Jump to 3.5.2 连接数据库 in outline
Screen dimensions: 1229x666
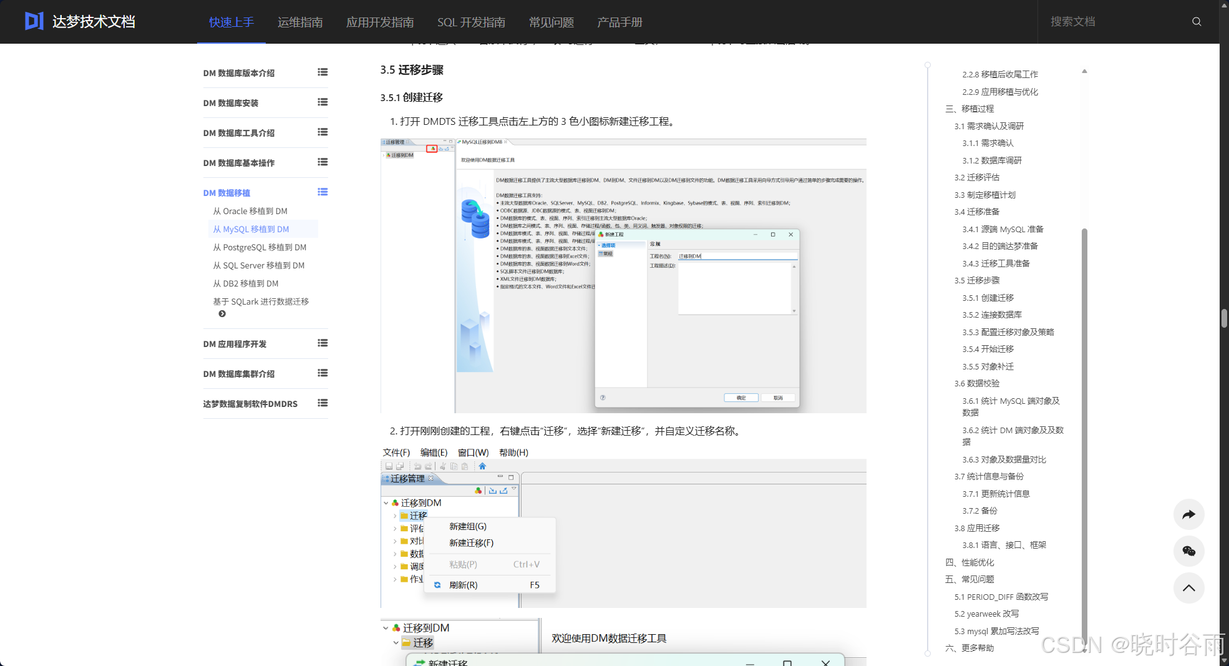click(992, 315)
